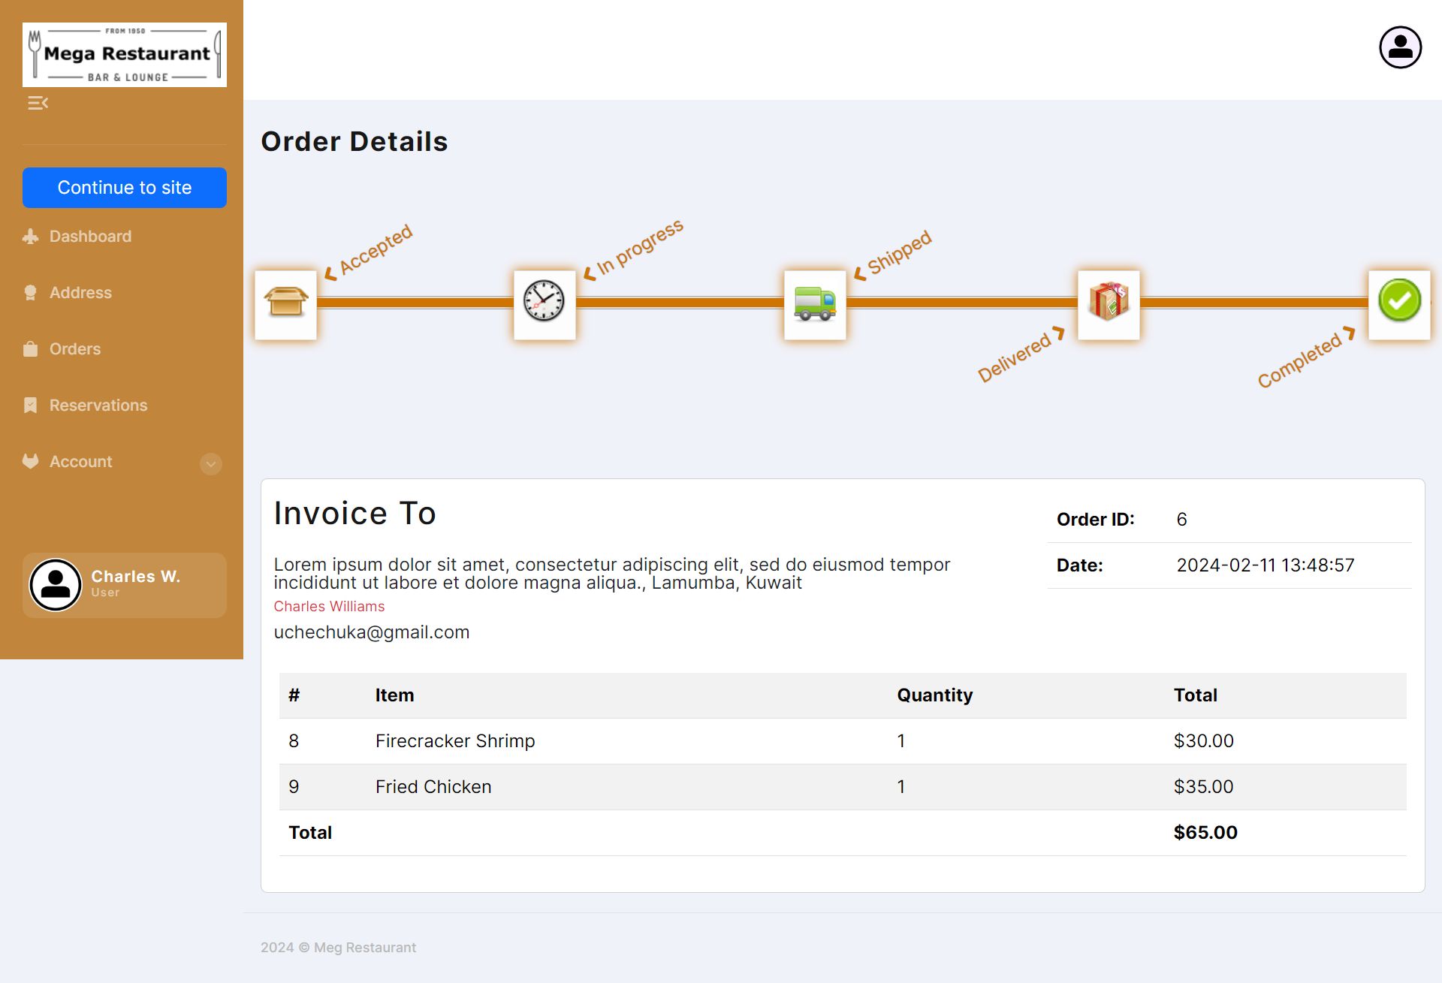Click the Fried Chicken item cell
Screen dimensions: 1442x983
pos(433,787)
